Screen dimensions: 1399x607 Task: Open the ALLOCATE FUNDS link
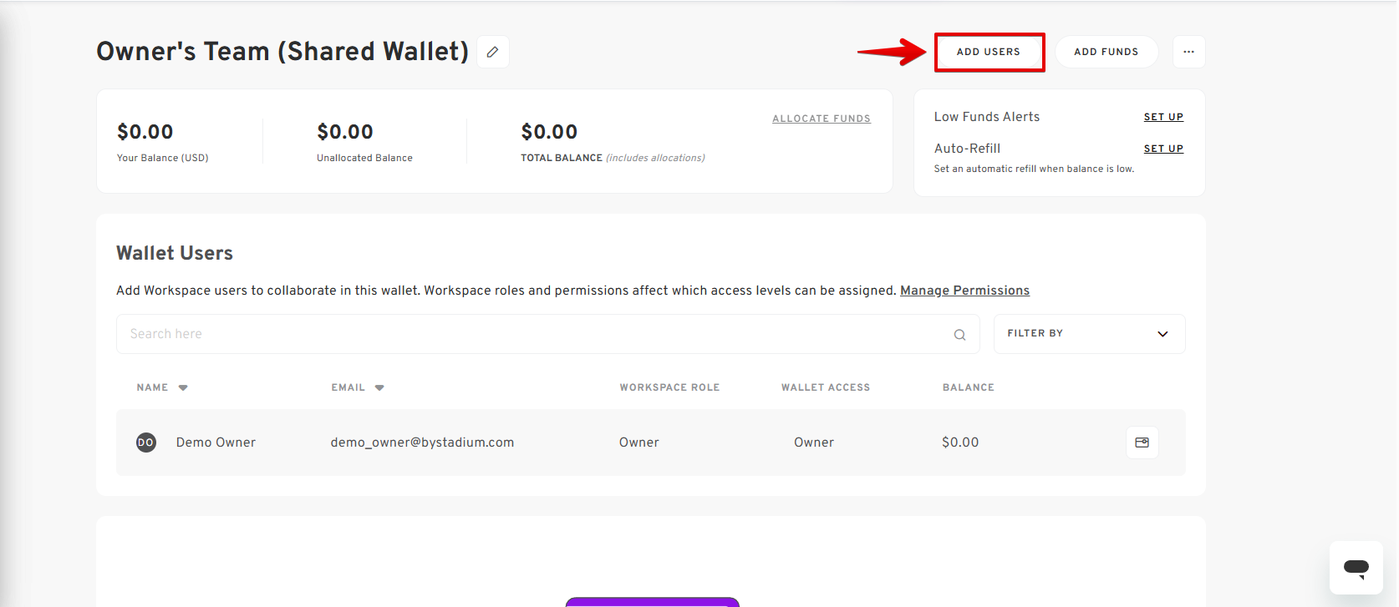[821, 119]
